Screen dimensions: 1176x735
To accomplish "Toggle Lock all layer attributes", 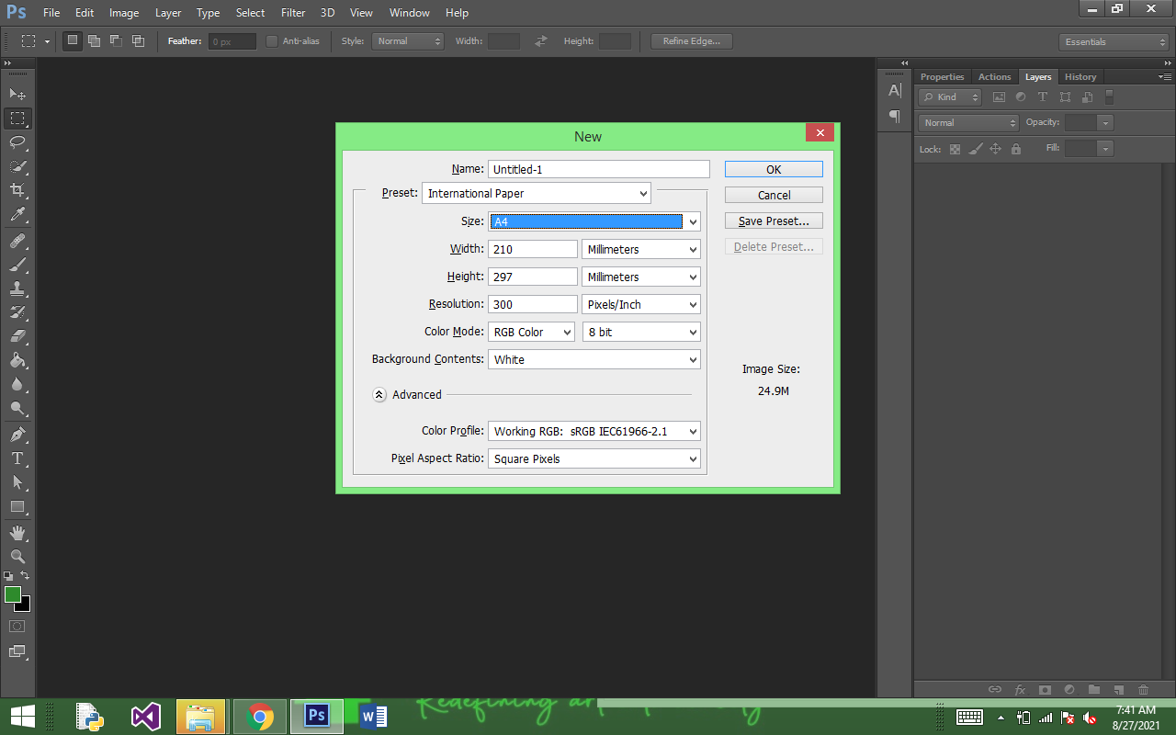I will pyautogui.click(x=1015, y=149).
